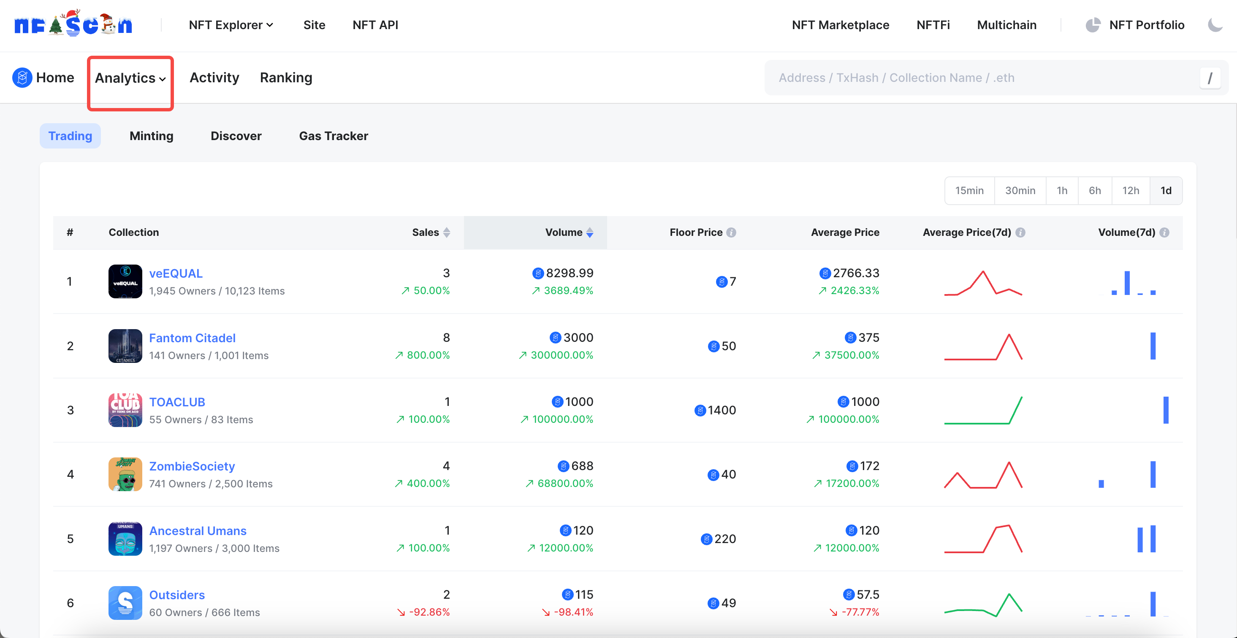Click the Floor Price info icon
Viewport: 1237px width, 638px height.
coord(731,232)
